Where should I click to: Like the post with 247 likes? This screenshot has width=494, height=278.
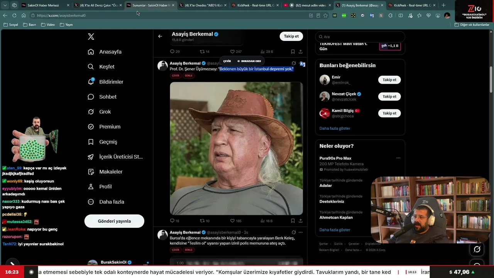click(x=236, y=51)
